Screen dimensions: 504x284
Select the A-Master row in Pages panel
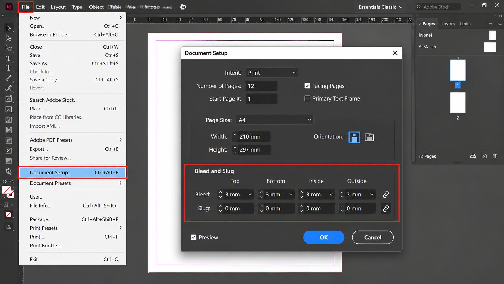[457, 47]
